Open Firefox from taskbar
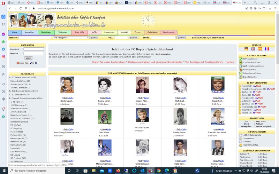The width and height of the screenshot is (279, 174). [x=118, y=171]
